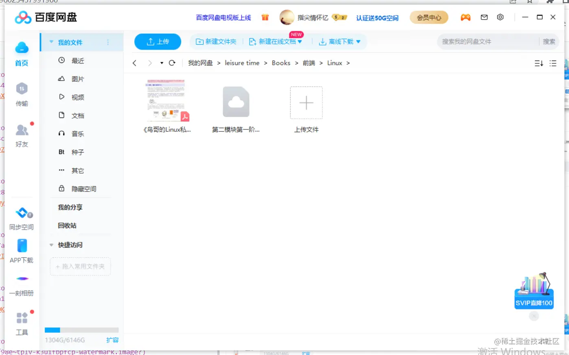Open the 传输 transfer sidebar icon

(x=22, y=94)
